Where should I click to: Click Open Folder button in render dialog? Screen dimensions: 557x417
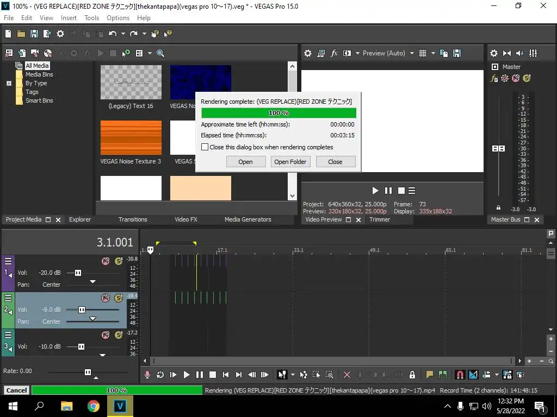(290, 162)
